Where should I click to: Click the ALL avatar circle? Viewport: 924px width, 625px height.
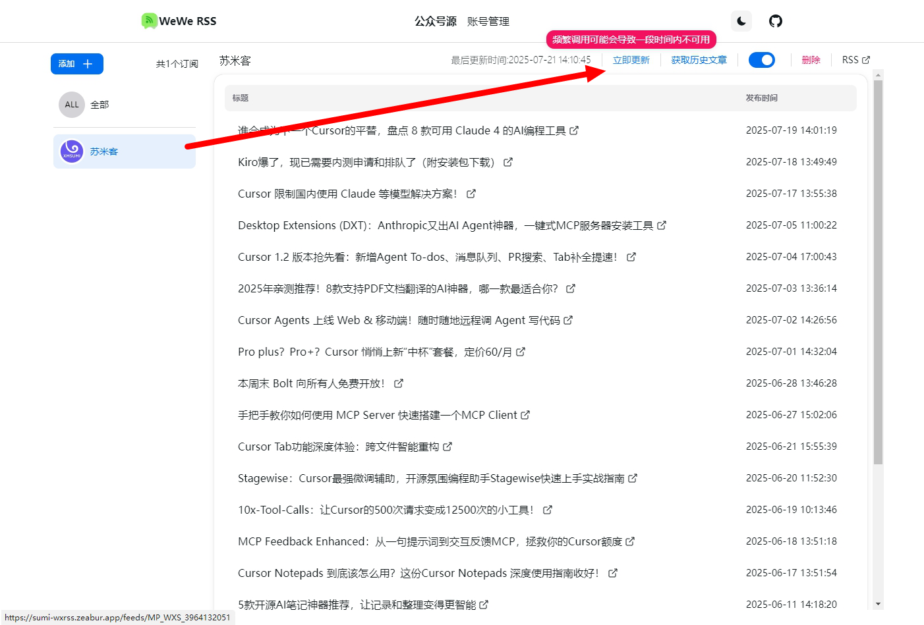(x=72, y=105)
